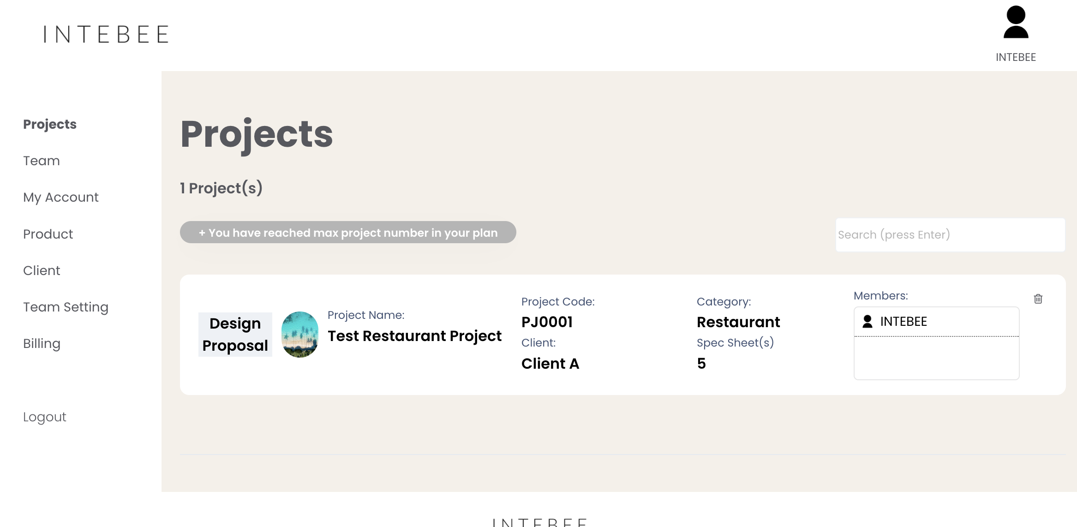Click the max project number reached button

(348, 233)
